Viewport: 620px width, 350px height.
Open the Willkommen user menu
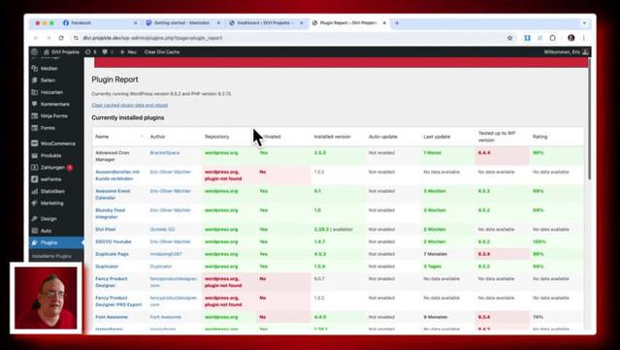click(566, 51)
